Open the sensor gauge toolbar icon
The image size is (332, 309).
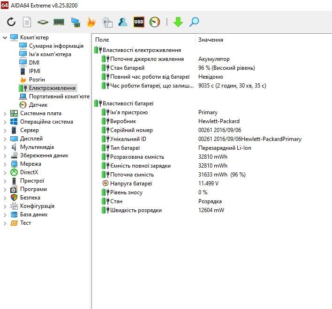[x=155, y=22]
